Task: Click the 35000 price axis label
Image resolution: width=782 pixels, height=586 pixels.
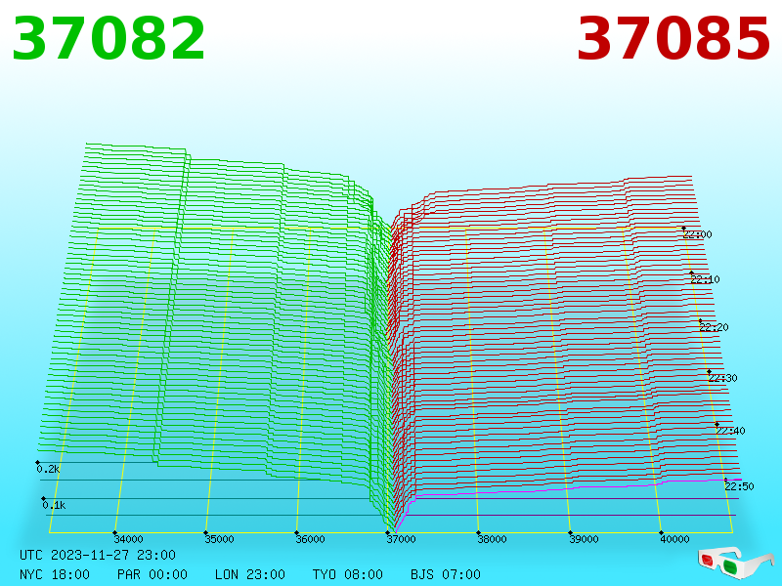Action: (x=219, y=539)
